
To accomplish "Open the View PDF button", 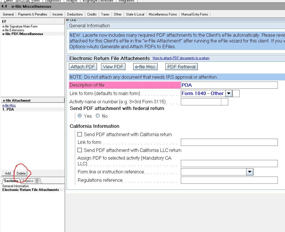I will point(113,67).
